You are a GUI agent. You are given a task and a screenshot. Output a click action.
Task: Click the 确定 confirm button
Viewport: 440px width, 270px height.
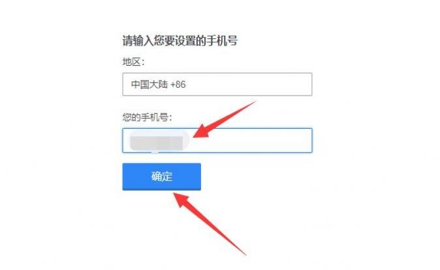point(162,177)
